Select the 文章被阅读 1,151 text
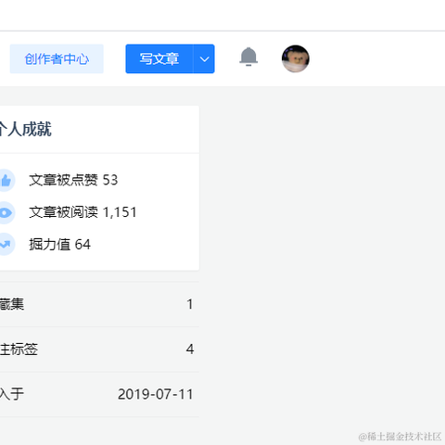The image size is (445, 445). point(83,212)
